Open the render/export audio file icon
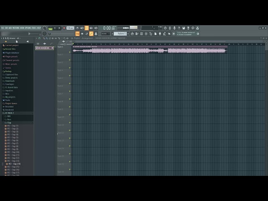 (x=188, y=28)
